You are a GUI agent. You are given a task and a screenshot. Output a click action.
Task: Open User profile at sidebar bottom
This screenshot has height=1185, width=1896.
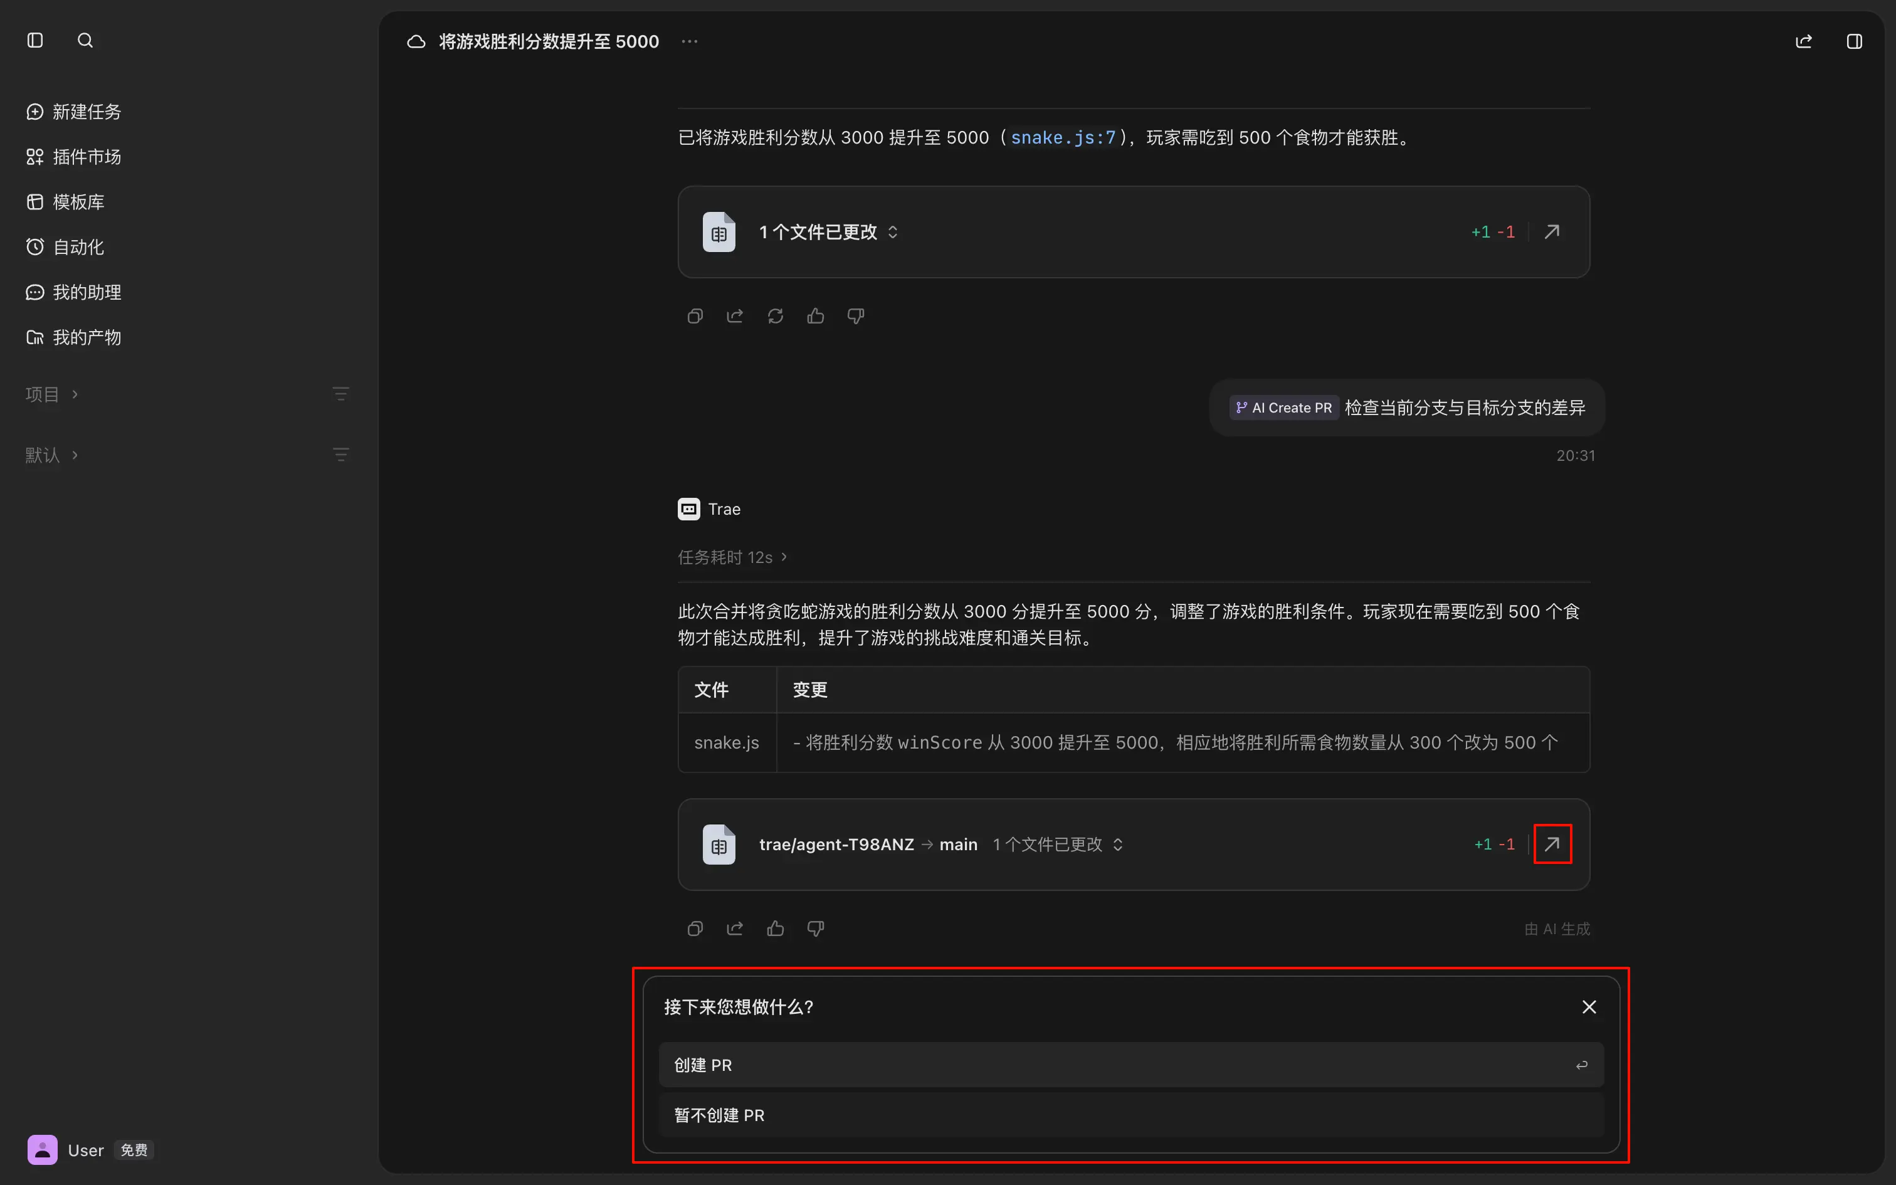coord(66,1150)
